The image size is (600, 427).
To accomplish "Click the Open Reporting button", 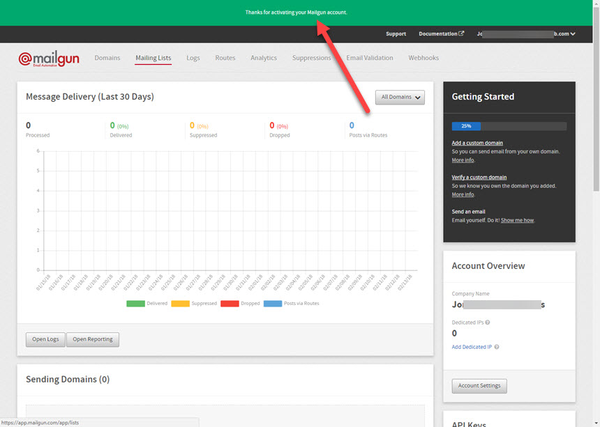I will coord(93,339).
